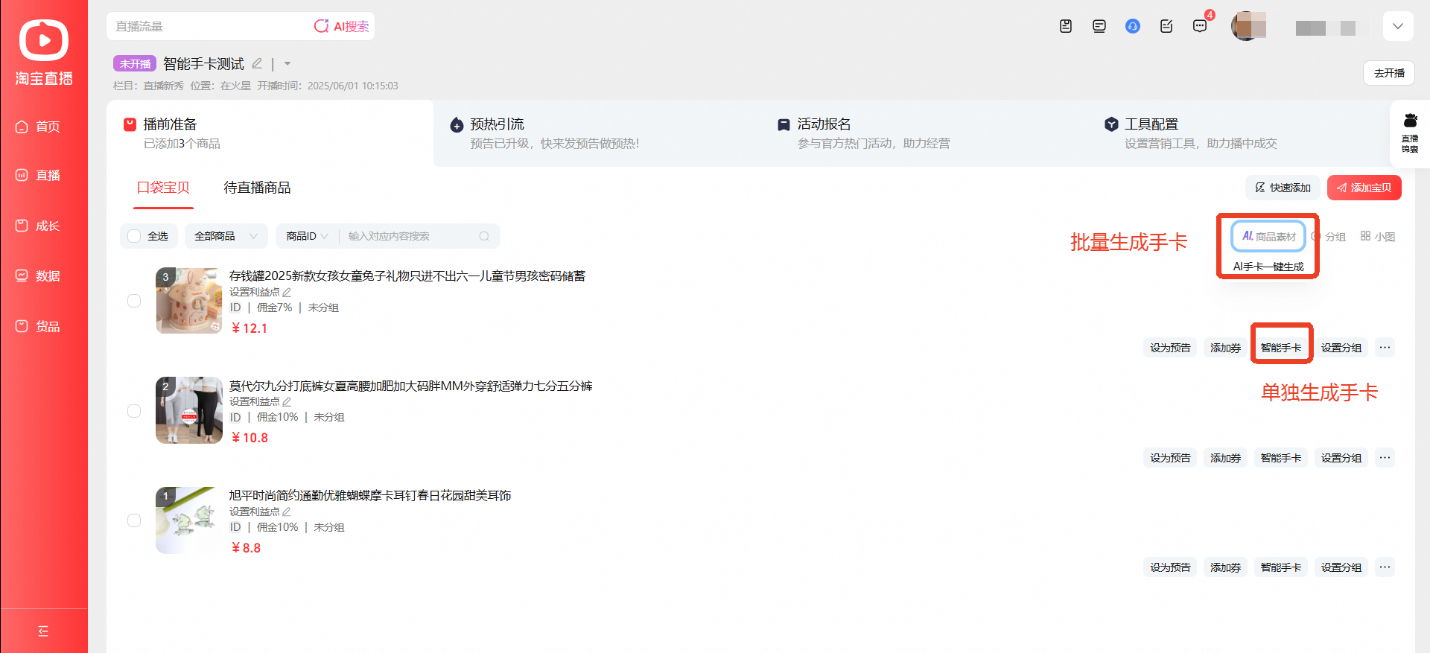
Task: Click 智能手卡 for 耳钉 product
Action: (x=1281, y=567)
